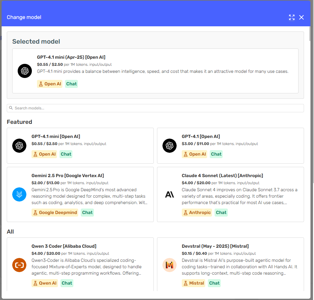Viewport: 314px width, 300px height.
Task: Click Chat tag on Devstral card
Action: [214, 283]
